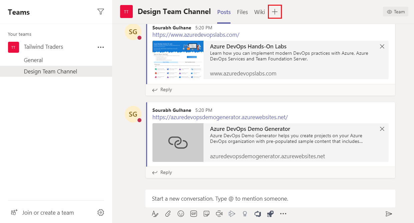Click the Teams heading in the sidebar

point(19,12)
